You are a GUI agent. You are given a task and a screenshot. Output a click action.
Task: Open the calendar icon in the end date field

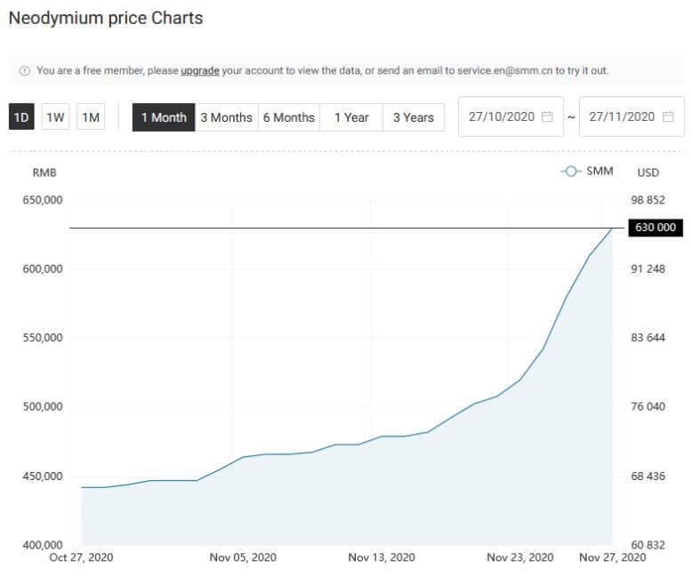click(668, 116)
